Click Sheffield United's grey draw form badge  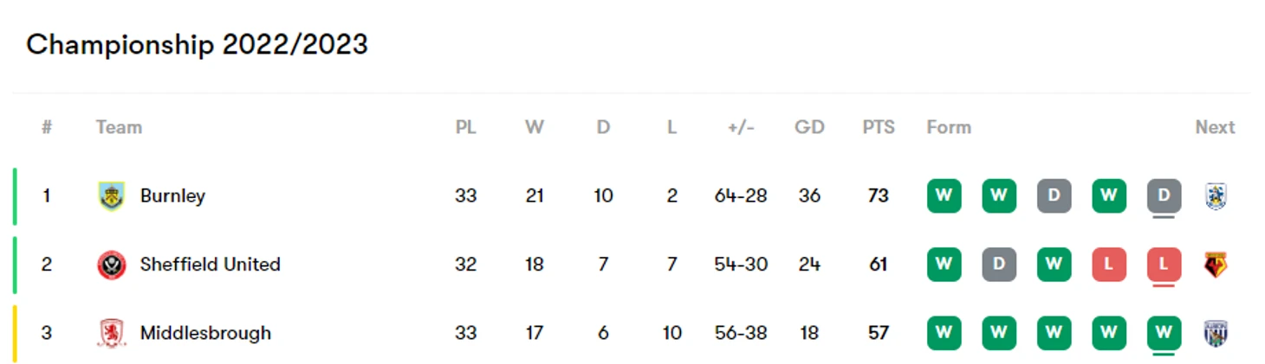[x=999, y=265]
